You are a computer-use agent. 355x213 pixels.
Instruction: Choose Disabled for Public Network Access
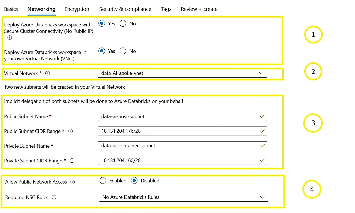click(134, 181)
